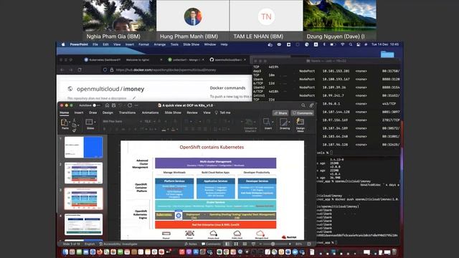
Task: Click the Apple menu icon
Action: 63,44
